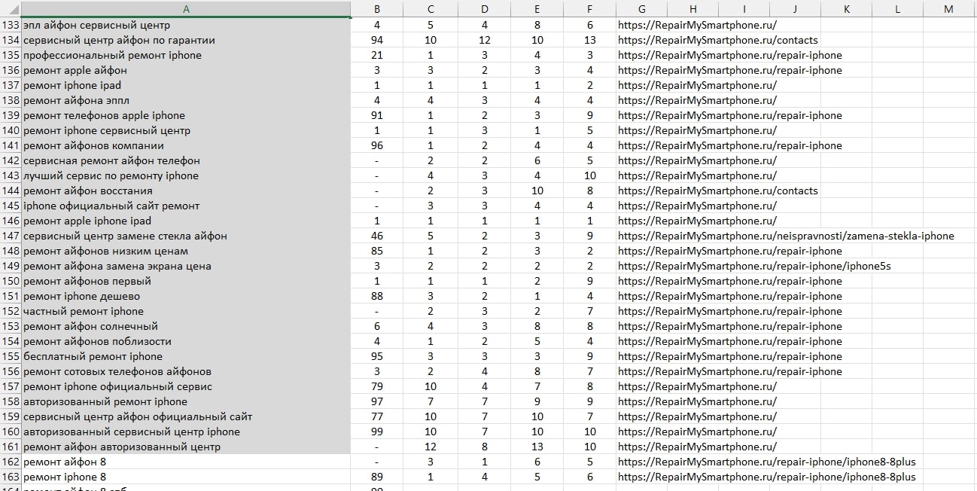
Task: Select column B header
Action: pyautogui.click(x=377, y=9)
